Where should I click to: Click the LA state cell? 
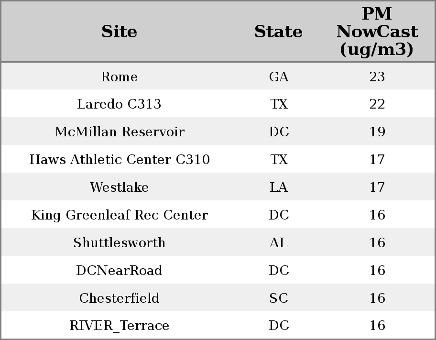(279, 187)
